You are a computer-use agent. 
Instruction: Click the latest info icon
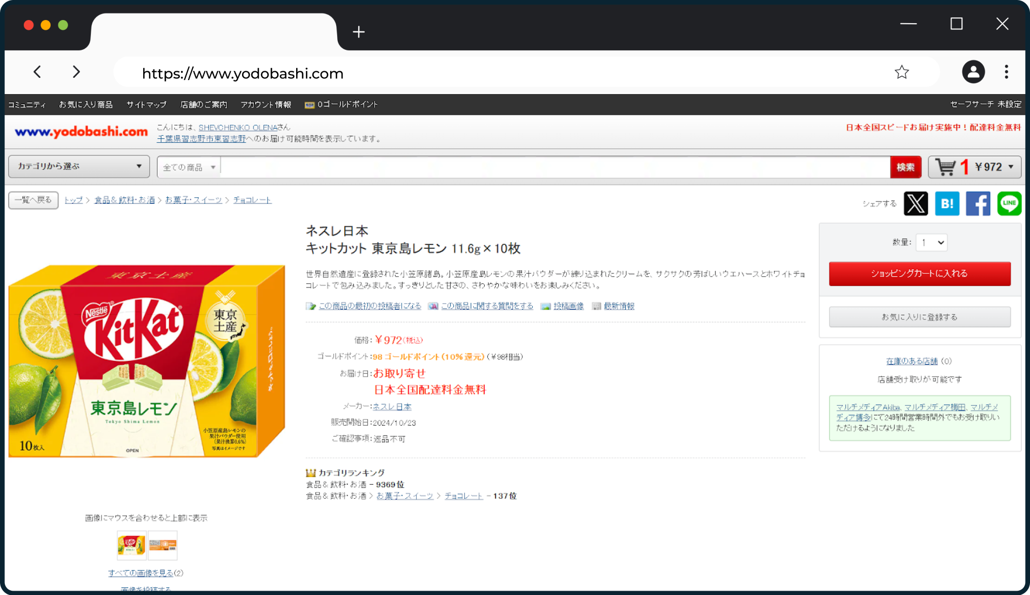coord(597,306)
